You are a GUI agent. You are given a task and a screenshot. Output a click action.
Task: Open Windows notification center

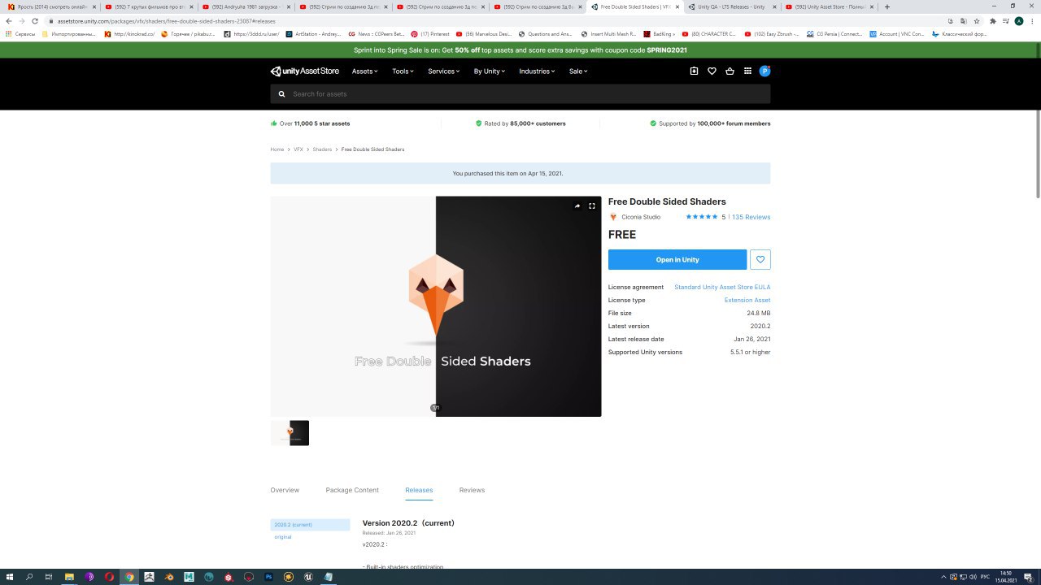point(1029,577)
